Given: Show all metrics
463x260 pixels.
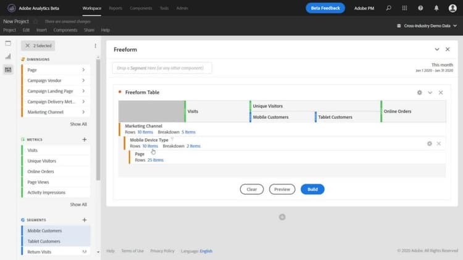Looking at the screenshot, I should coord(78,204).
